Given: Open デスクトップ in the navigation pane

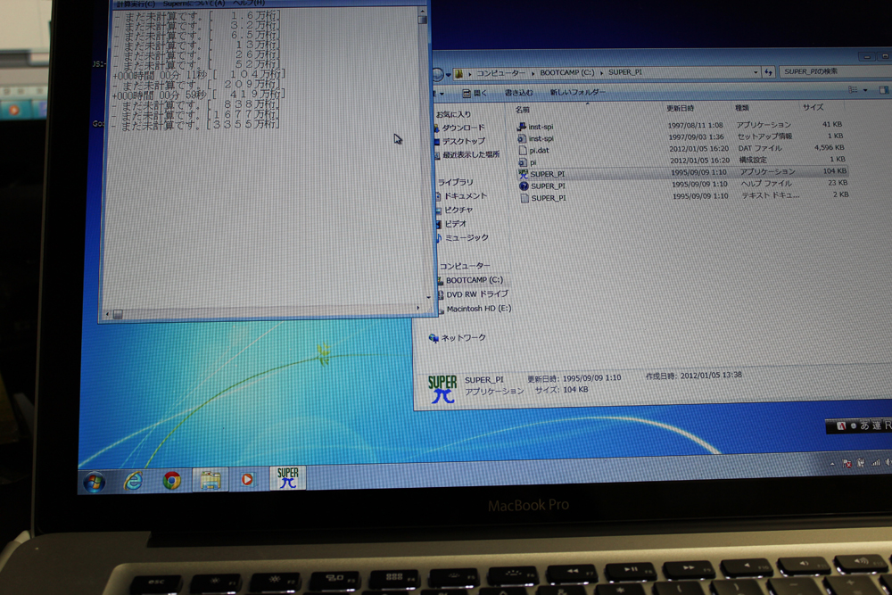Looking at the screenshot, I should pyautogui.click(x=464, y=141).
